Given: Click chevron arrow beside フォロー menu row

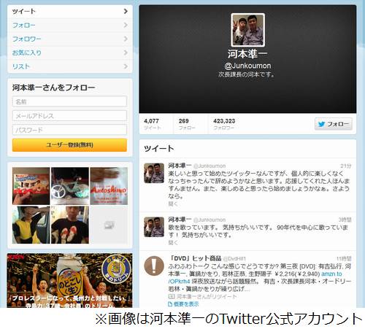Looking at the screenshot, I should pyautogui.click(x=126, y=25).
